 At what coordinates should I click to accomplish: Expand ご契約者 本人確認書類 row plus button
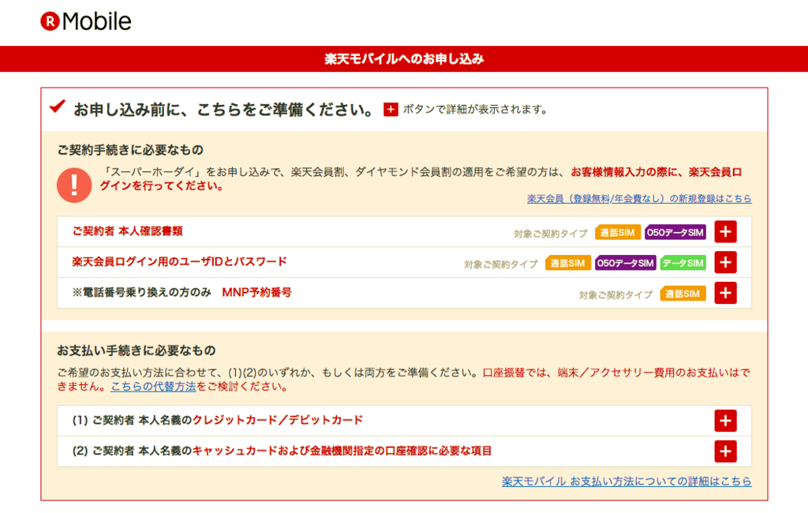coord(725,232)
